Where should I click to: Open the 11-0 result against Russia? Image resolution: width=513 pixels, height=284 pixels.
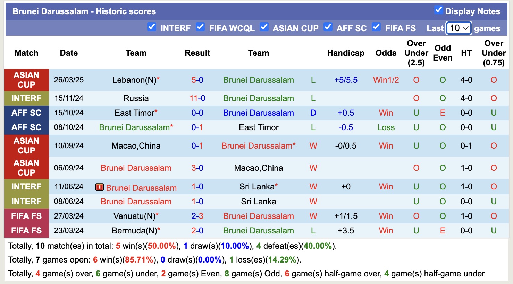point(197,98)
